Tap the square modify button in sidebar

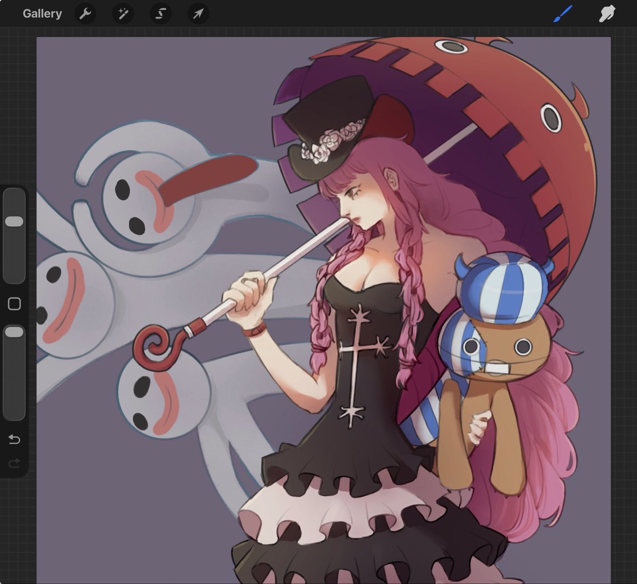tap(14, 304)
